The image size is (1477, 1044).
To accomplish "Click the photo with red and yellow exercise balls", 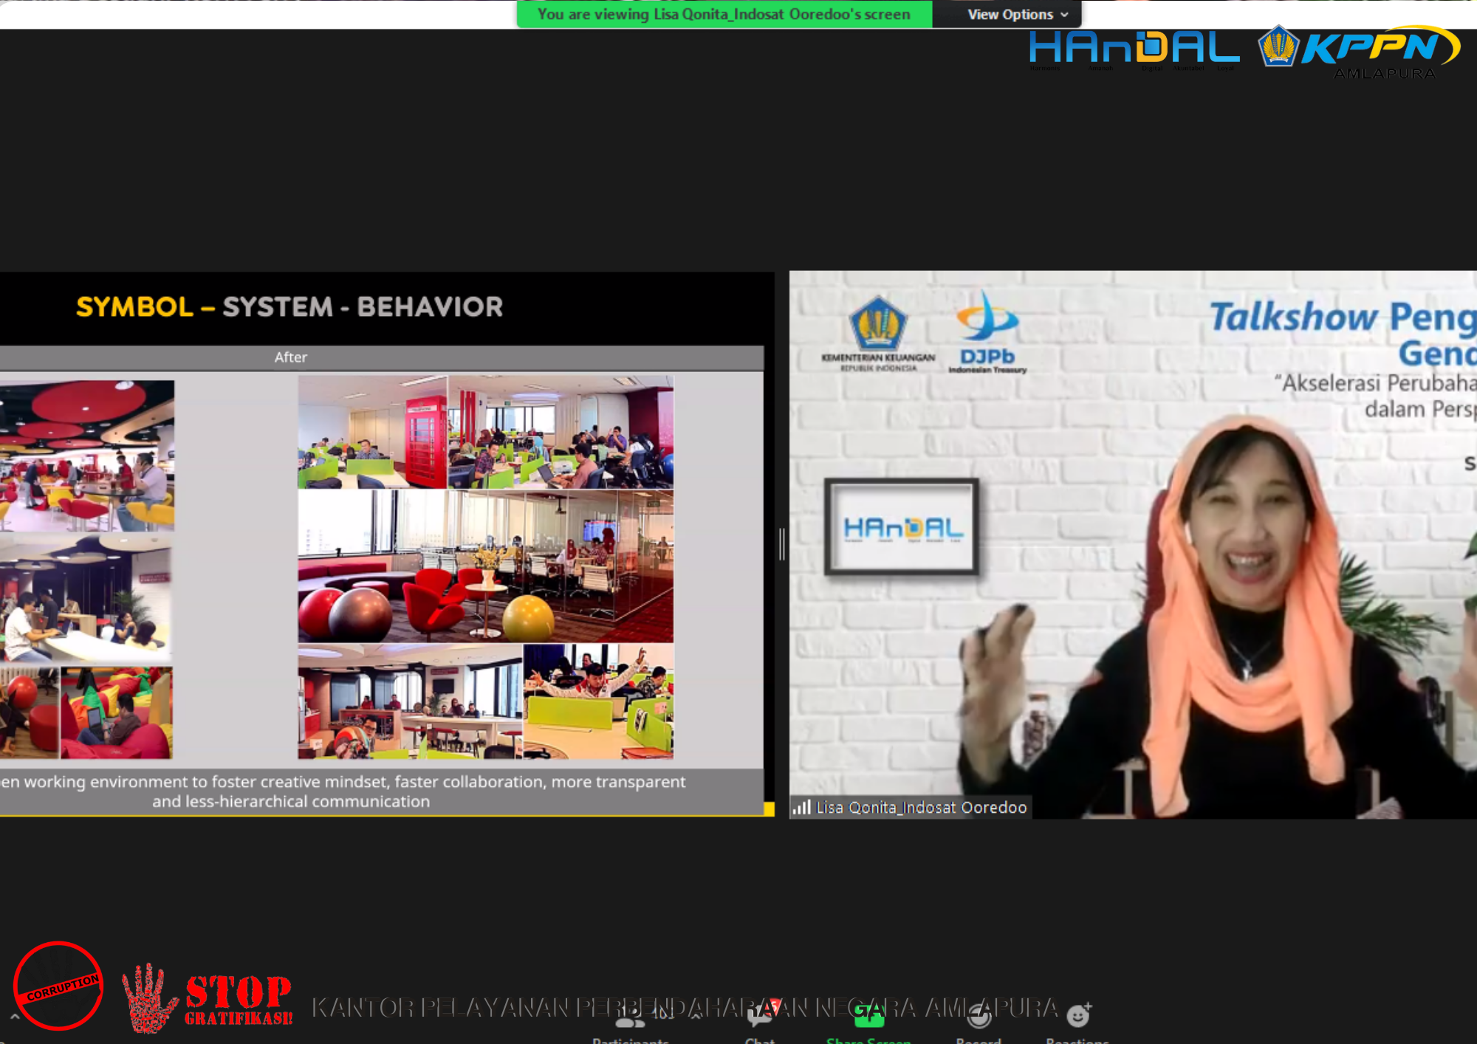I will click(485, 567).
